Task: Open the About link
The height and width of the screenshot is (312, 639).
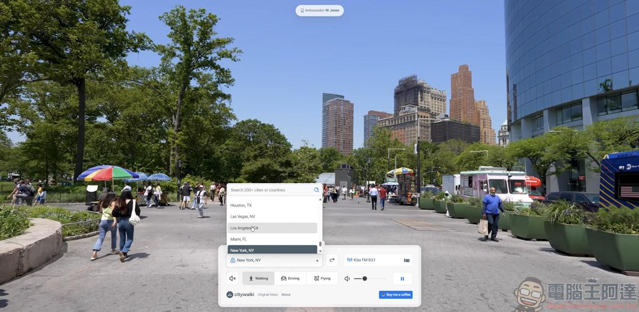Action: 286,294
